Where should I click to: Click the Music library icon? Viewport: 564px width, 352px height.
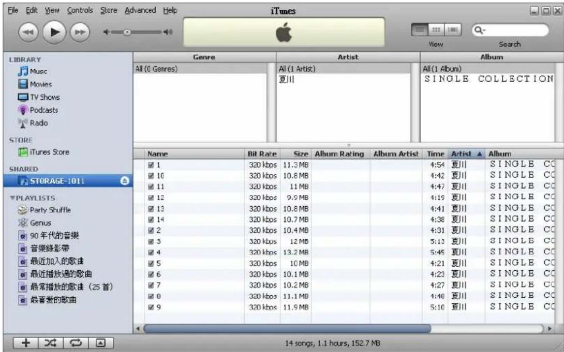[x=23, y=71]
